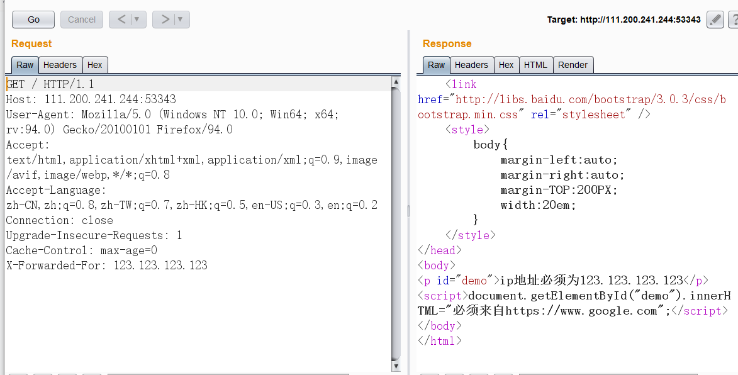Open the request Hex tab

(x=95, y=64)
